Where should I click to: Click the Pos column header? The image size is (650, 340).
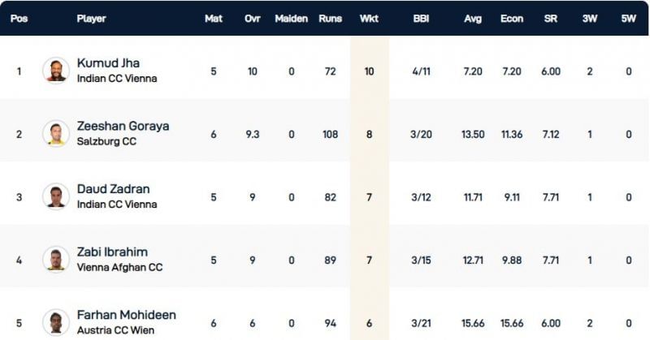coord(19,18)
